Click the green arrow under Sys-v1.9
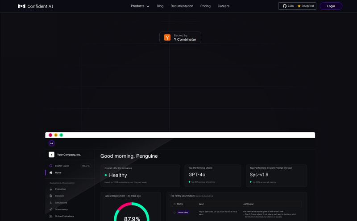The width and height of the screenshot is (357, 221). pyautogui.click(x=251, y=182)
